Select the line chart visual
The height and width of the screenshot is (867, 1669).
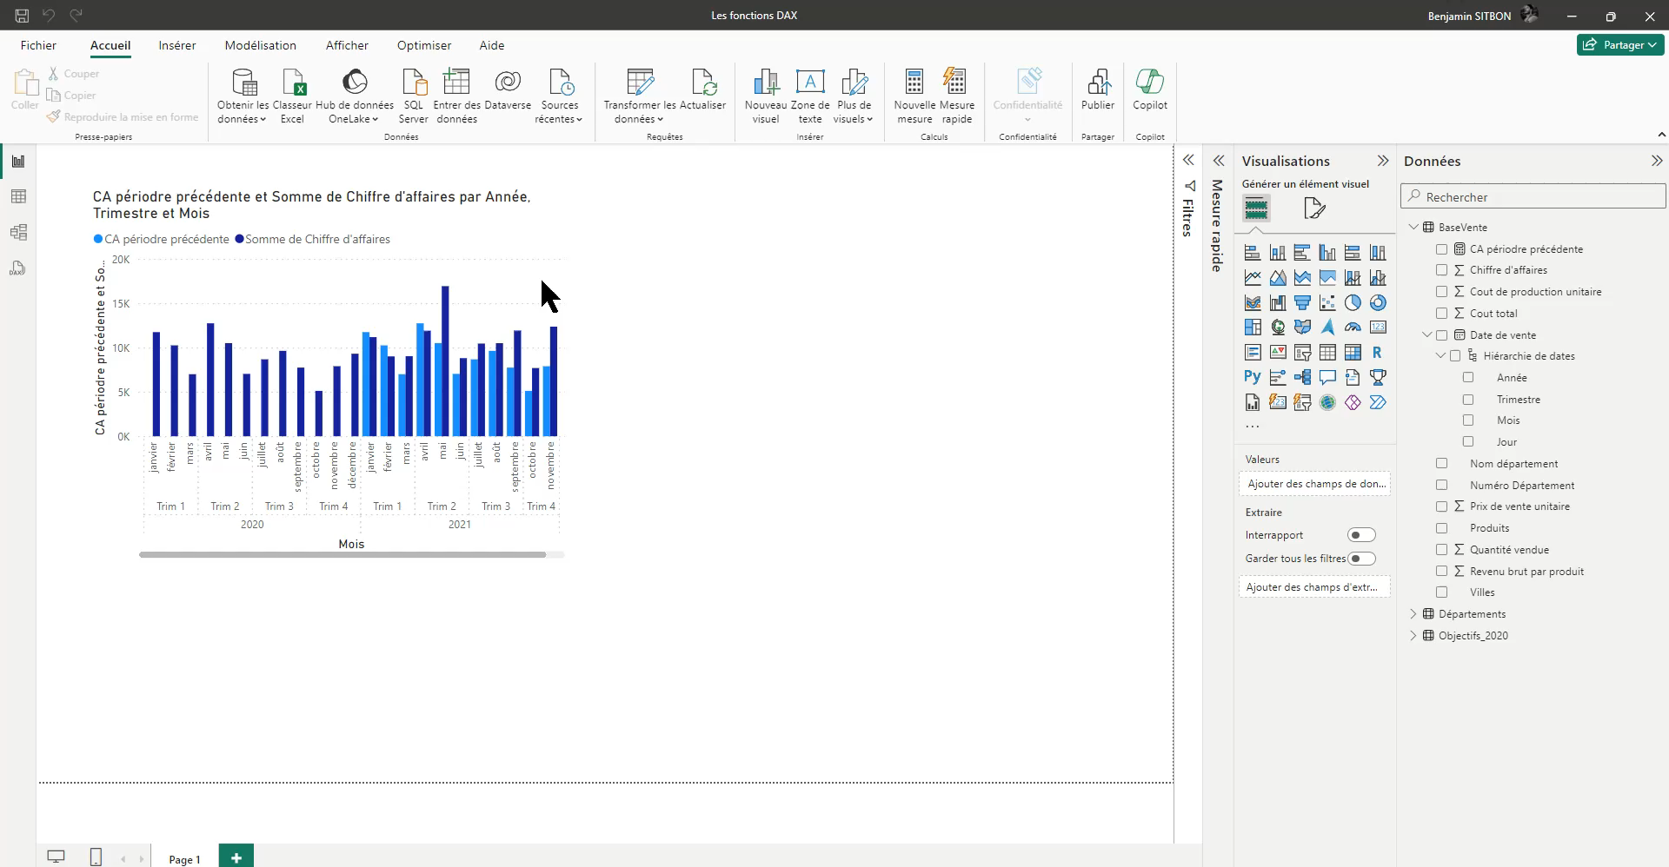[x=1253, y=278]
